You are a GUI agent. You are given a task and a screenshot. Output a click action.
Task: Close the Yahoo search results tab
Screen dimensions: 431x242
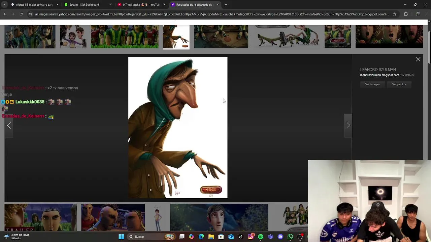pos(218,5)
